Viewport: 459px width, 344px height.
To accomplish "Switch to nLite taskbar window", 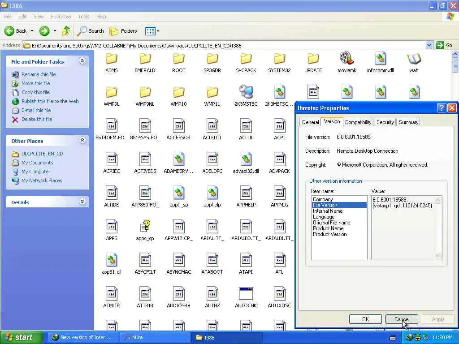I will click(x=155, y=337).
